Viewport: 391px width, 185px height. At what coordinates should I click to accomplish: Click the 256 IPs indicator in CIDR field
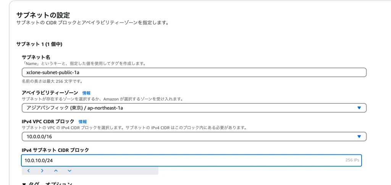(x=352, y=161)
